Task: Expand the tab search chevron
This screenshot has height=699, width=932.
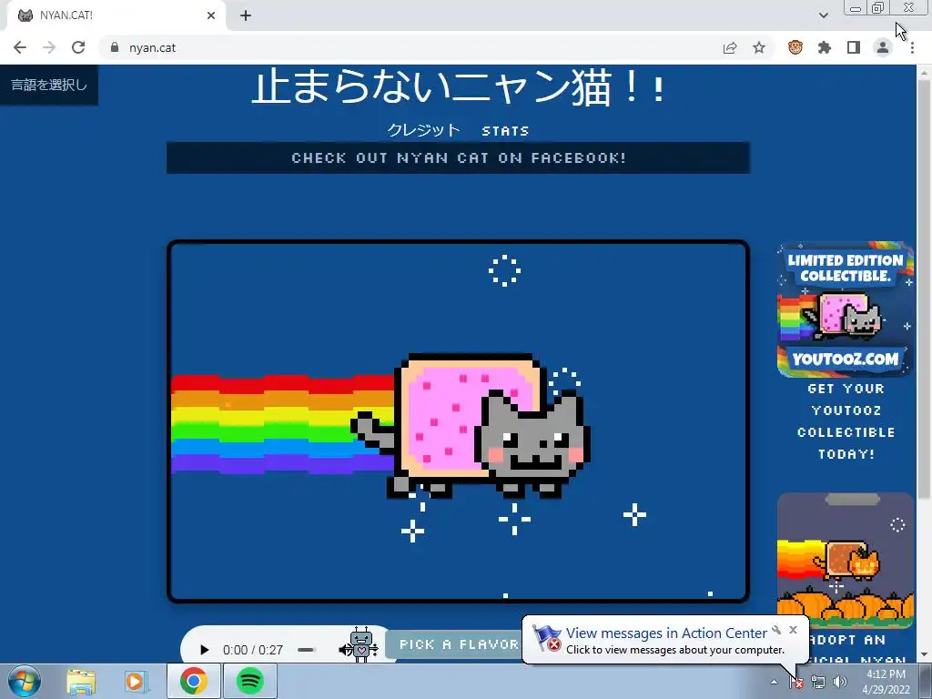Action: [823, 15]
